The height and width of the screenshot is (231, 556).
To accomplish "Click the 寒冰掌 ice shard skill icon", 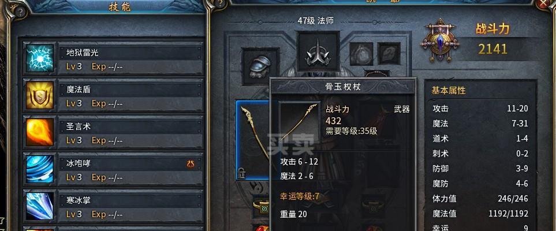I will click(x=40, y=206).
